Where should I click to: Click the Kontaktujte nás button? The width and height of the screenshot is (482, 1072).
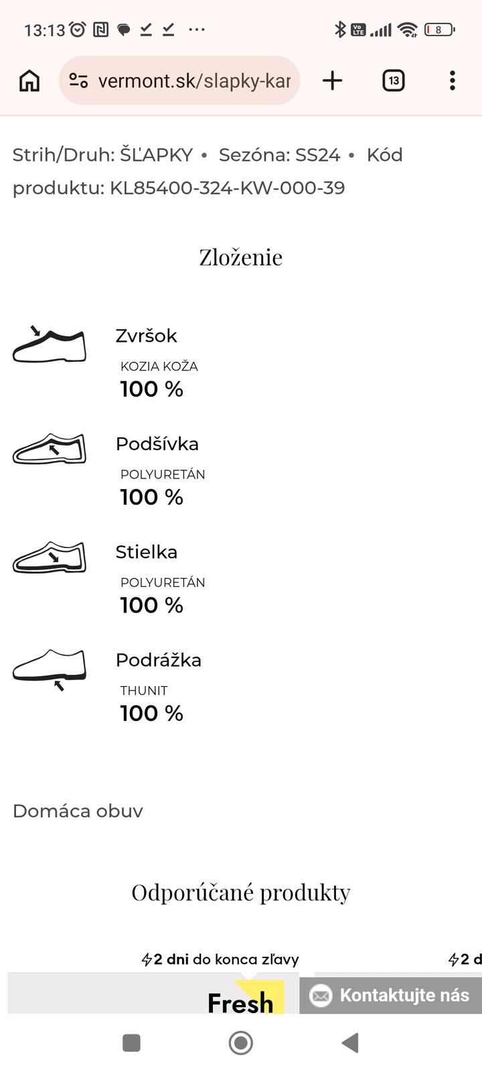coord(391,995)
